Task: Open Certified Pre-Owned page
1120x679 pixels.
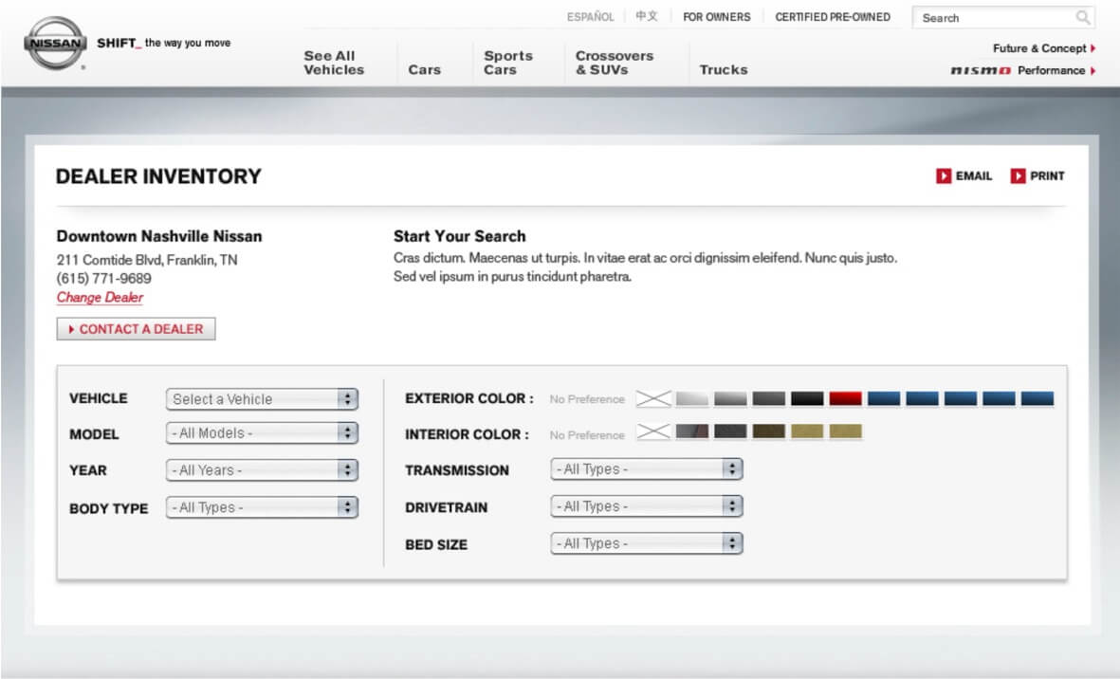Action: [832, 16]
